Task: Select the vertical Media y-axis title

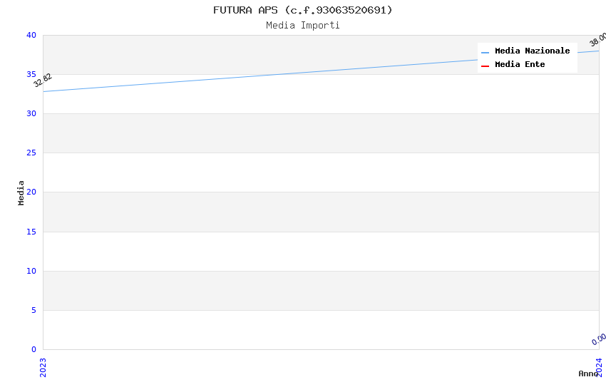Action: [x=21, y=192]
